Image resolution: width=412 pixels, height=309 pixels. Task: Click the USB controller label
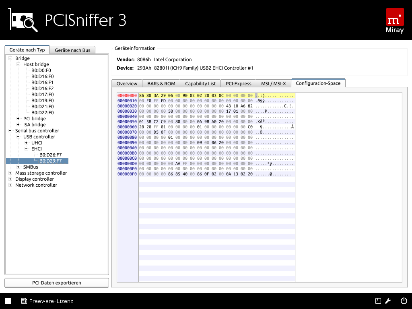(x=39, y=137)
